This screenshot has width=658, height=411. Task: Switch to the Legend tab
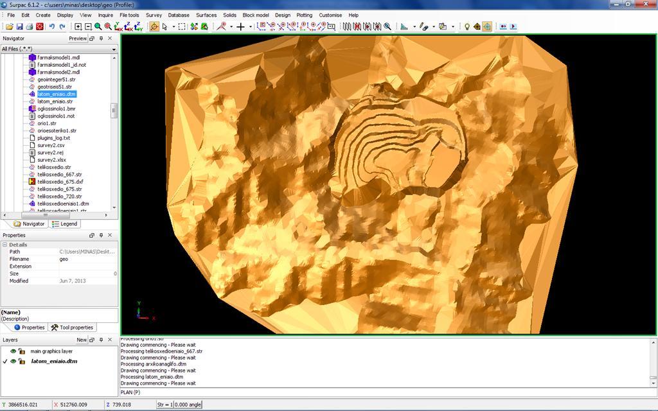65,224
